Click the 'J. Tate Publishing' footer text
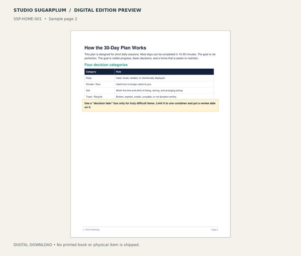This screenshot has height=256, width=301. pos(91,230)
